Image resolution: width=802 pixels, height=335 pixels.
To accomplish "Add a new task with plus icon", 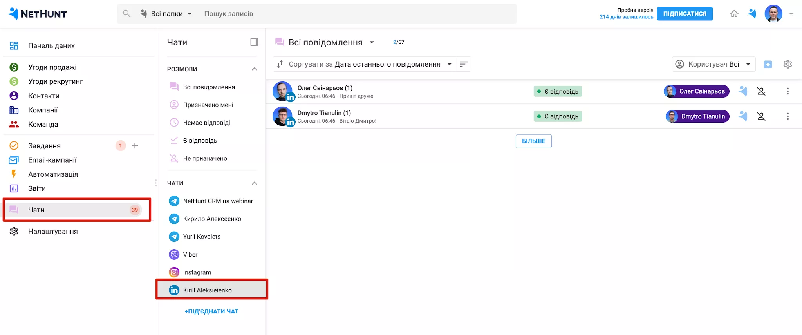I will tap(135, 146).
